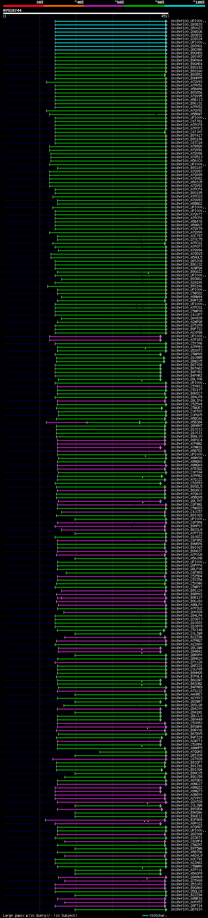The width and height of the screenshot is (208, 918).
Task: Select the UniRef100_C4JC57 label
Action: pyautogui.click(x=186, y=512)
